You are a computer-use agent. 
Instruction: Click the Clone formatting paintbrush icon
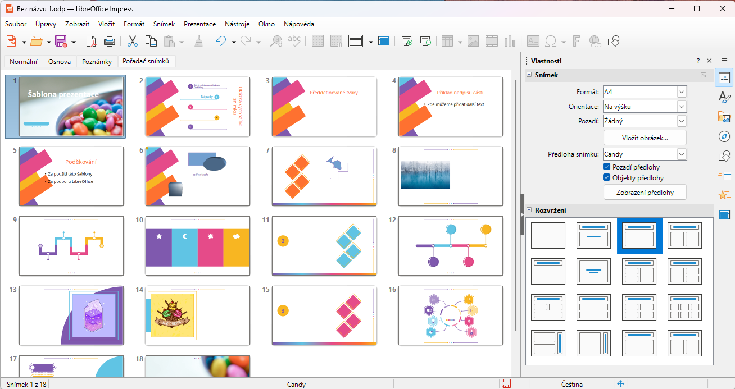click(198, 41)
